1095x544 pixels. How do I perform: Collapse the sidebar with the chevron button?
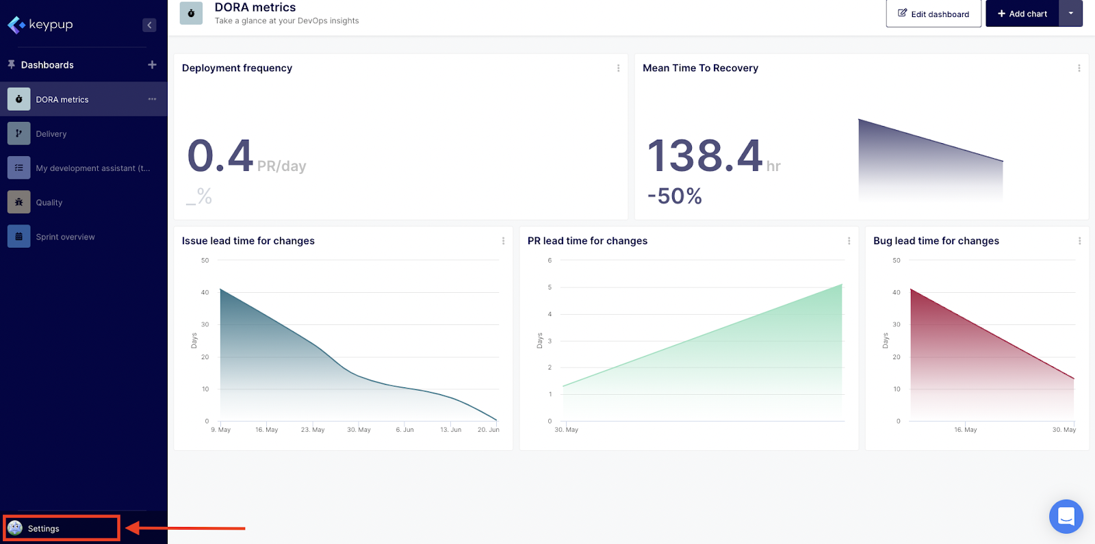coord(149,25)
